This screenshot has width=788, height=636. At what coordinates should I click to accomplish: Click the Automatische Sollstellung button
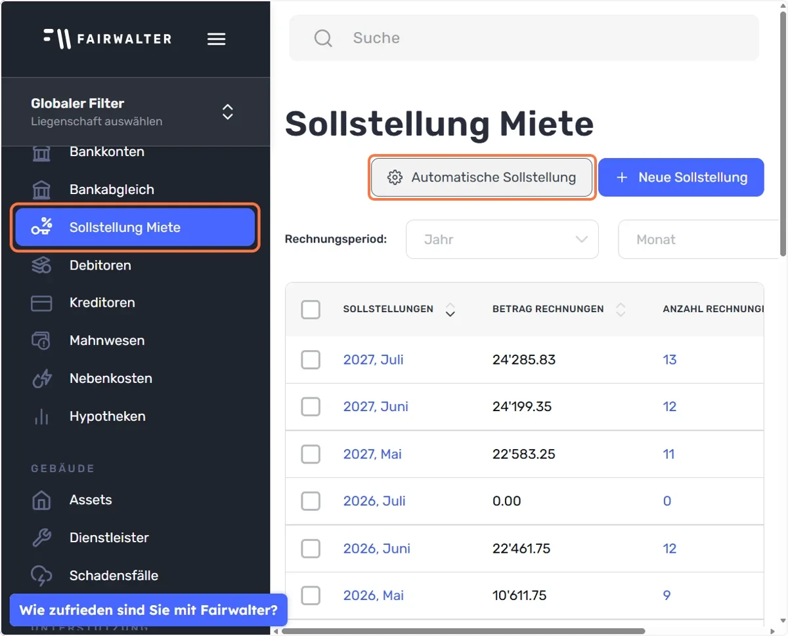(x=482, y=177)
